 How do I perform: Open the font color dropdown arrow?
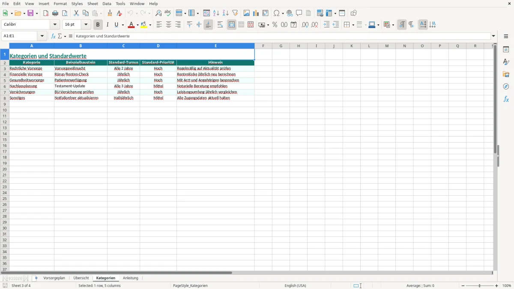[x=137, y=25]
